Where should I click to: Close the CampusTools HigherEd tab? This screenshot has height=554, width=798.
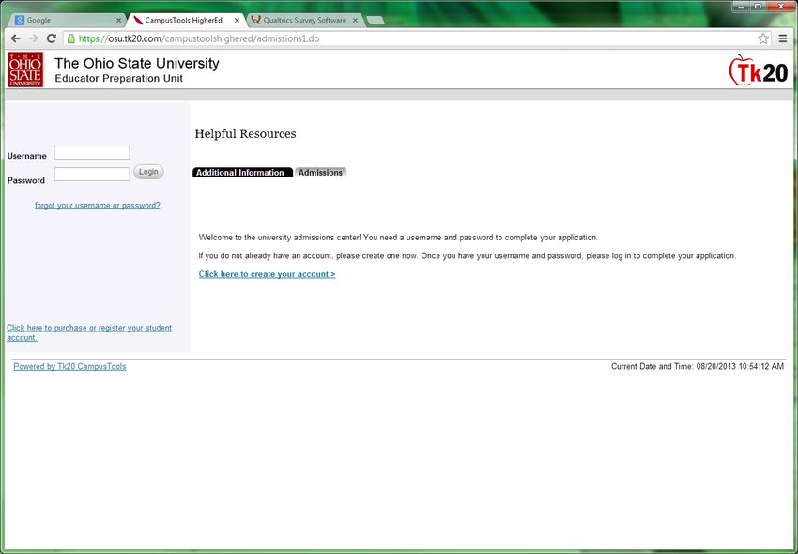click(x=237, y=21)
